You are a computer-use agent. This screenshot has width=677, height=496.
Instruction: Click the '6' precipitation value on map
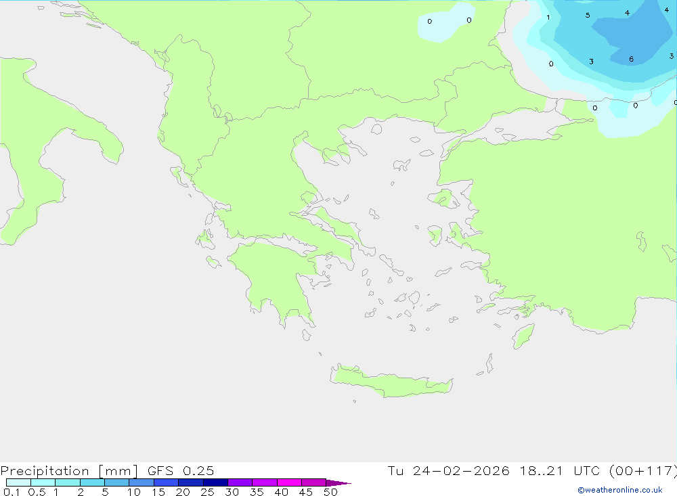click(631, 59)
